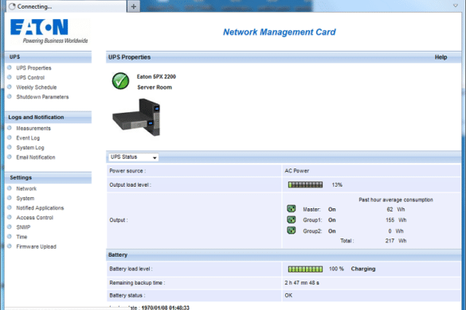Click the AC Power source value
The width and height of the screenshot is (466, 310).
[x=297, y=171]
